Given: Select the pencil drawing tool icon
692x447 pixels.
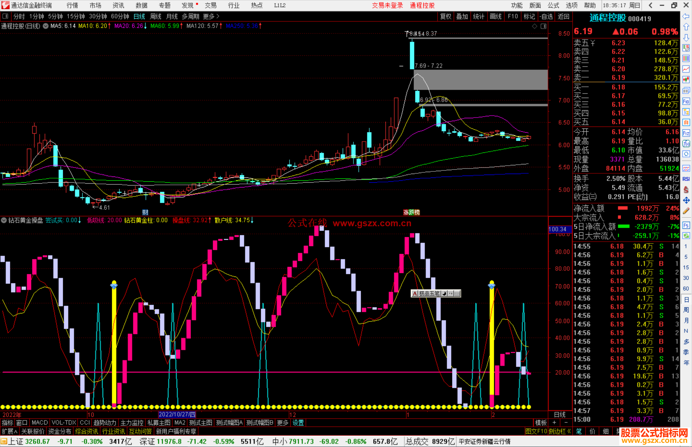Looking at the screenshot, I should [x=686, y=211].
